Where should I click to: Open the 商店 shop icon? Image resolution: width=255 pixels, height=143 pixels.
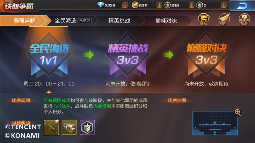tap(203, 19)
